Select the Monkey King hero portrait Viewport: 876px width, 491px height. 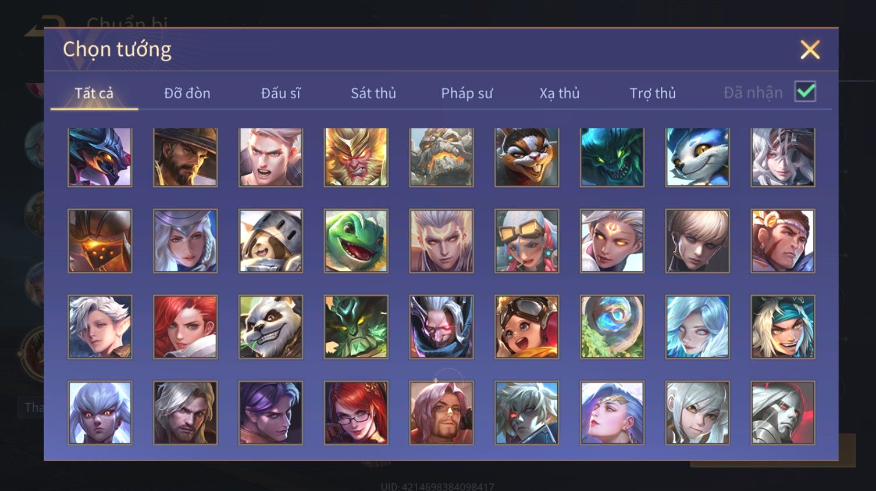pyautogui.click(x=356, y=157)
